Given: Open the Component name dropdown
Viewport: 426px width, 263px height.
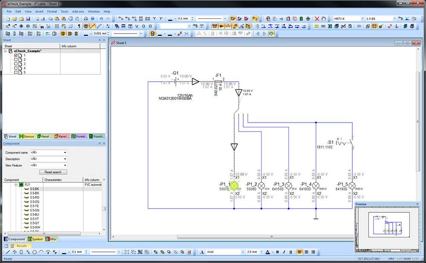Looking at the screenshot, I should pos(65,152).
